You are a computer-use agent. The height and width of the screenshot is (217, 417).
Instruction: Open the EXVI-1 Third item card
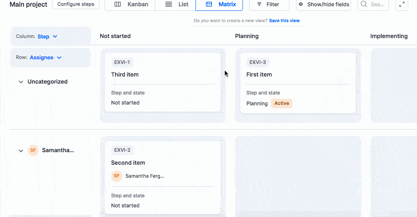click(x=162, y=75)
